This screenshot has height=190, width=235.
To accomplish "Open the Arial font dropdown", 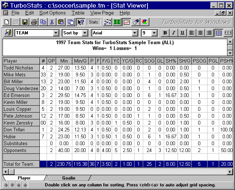I will coord(135,33).
